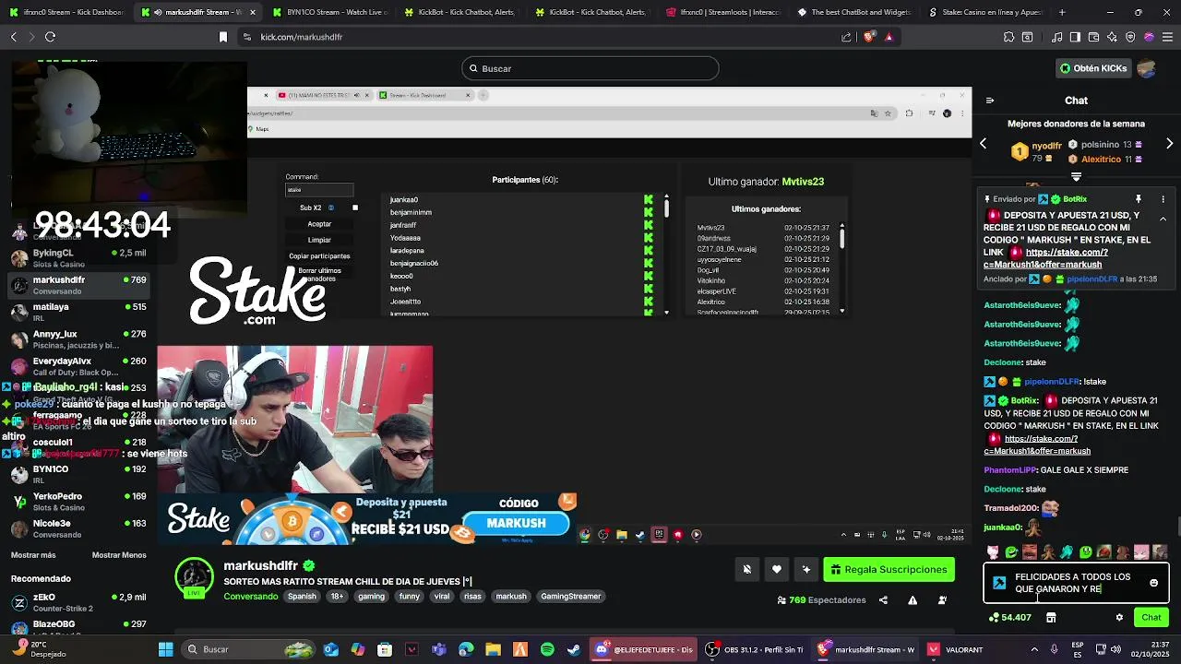This screenshot has width=1181, height=664.
Task: Open the Brave Wallet icon
Action: 1093,37
